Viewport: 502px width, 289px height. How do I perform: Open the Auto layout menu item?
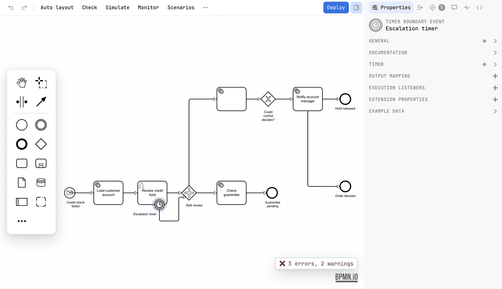pyautogui.click(x=57, y=8)
